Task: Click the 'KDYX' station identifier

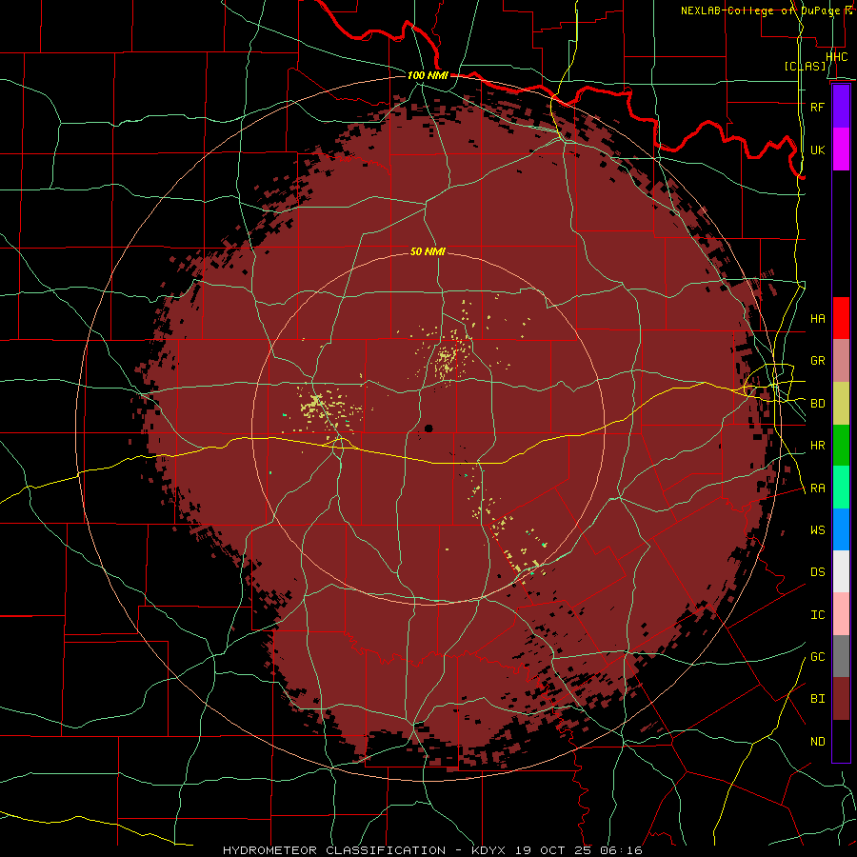Action: [488, 850]
